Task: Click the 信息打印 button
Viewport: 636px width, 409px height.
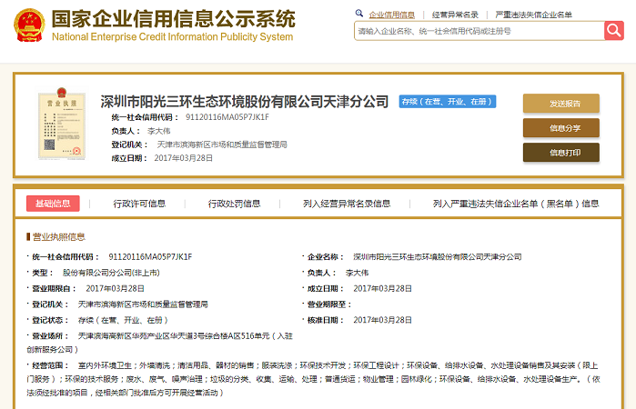Action: (x=560, y=153)
